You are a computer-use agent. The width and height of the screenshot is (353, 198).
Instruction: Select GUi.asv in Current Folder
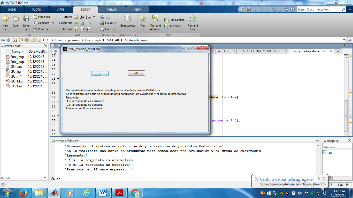tap(17, 67)
